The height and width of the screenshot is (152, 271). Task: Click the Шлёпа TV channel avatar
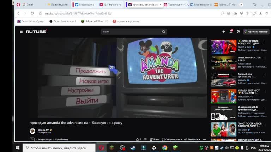pyautogui.click(x=32, y=131)
